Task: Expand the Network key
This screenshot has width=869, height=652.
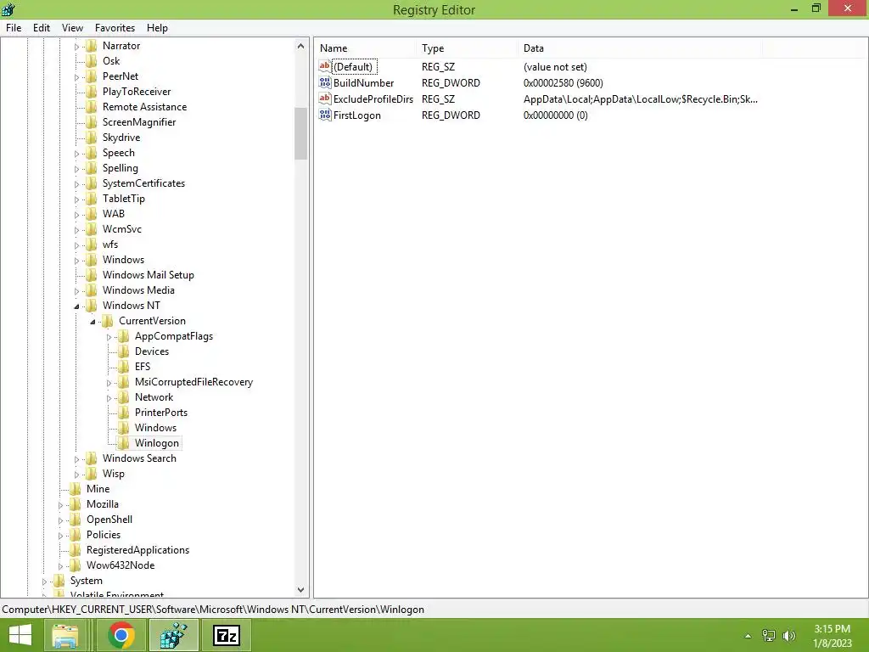Action: click(x=109, y=397)
